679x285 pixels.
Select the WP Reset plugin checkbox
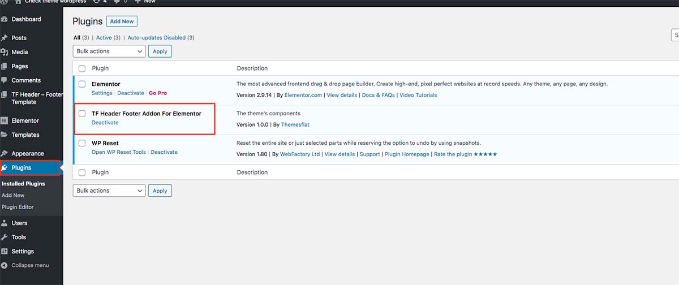tap(82, 143)
